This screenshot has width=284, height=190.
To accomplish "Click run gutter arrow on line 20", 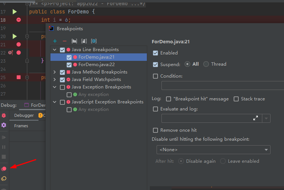I will (x=15, y=36).
